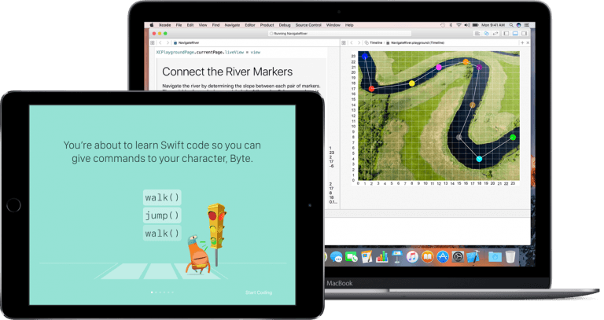Open the Numbers app in the Dock

[x=382, y=256]
